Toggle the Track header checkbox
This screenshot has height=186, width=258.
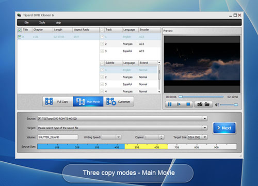coord(102,30)
